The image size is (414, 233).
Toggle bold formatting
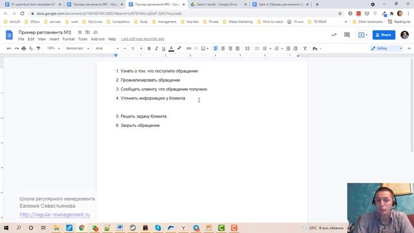click(149, 49)
